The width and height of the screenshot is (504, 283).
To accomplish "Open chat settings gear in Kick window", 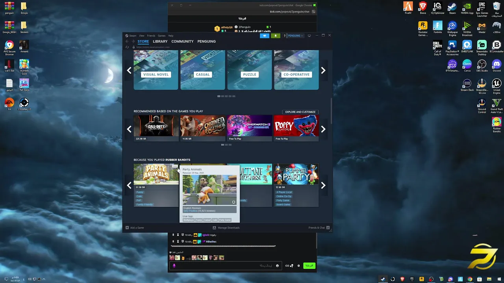I will (298, 266).
